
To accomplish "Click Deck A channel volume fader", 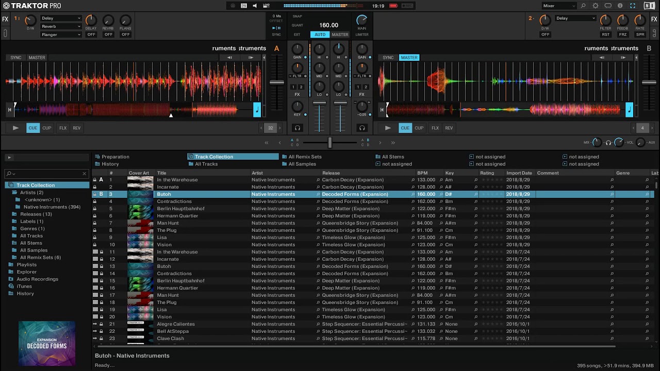I will [320, 103].
